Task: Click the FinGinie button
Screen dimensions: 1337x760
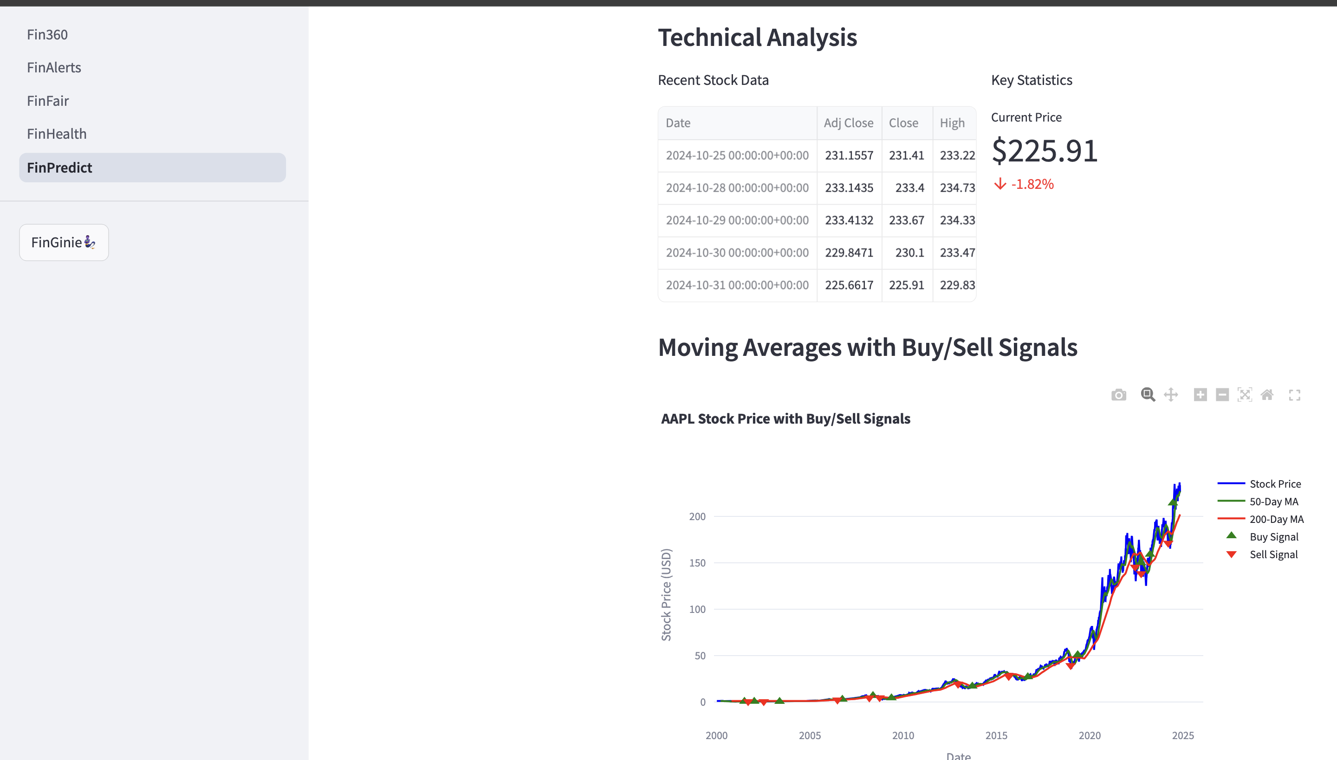Action: [x=64, y=242]
